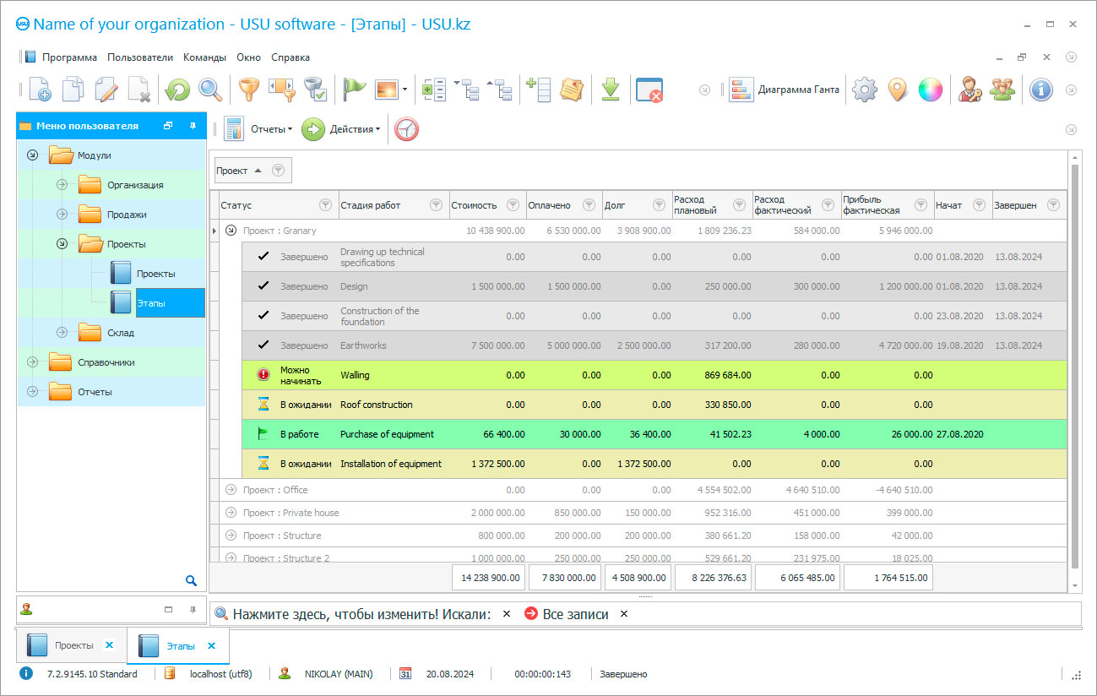Click the close window red X toolbar icon

pyautogui.click(x=649, y=90)
